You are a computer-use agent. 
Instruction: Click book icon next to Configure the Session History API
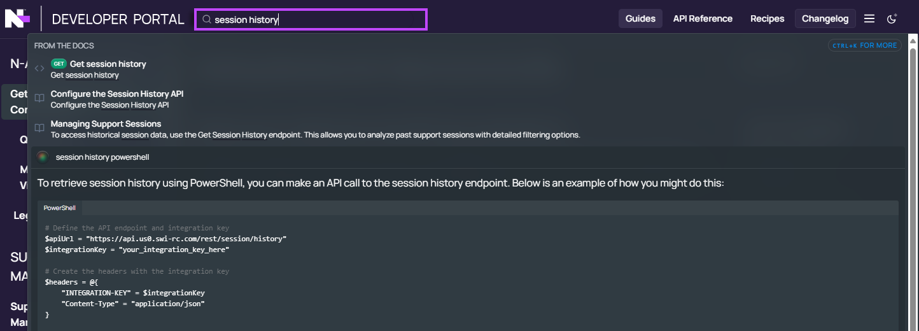click(x=39, y=99)
